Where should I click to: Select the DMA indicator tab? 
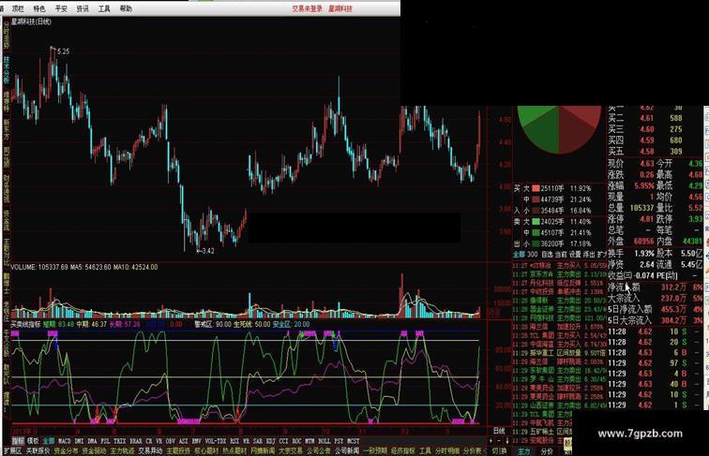click(x=92, y=441)
